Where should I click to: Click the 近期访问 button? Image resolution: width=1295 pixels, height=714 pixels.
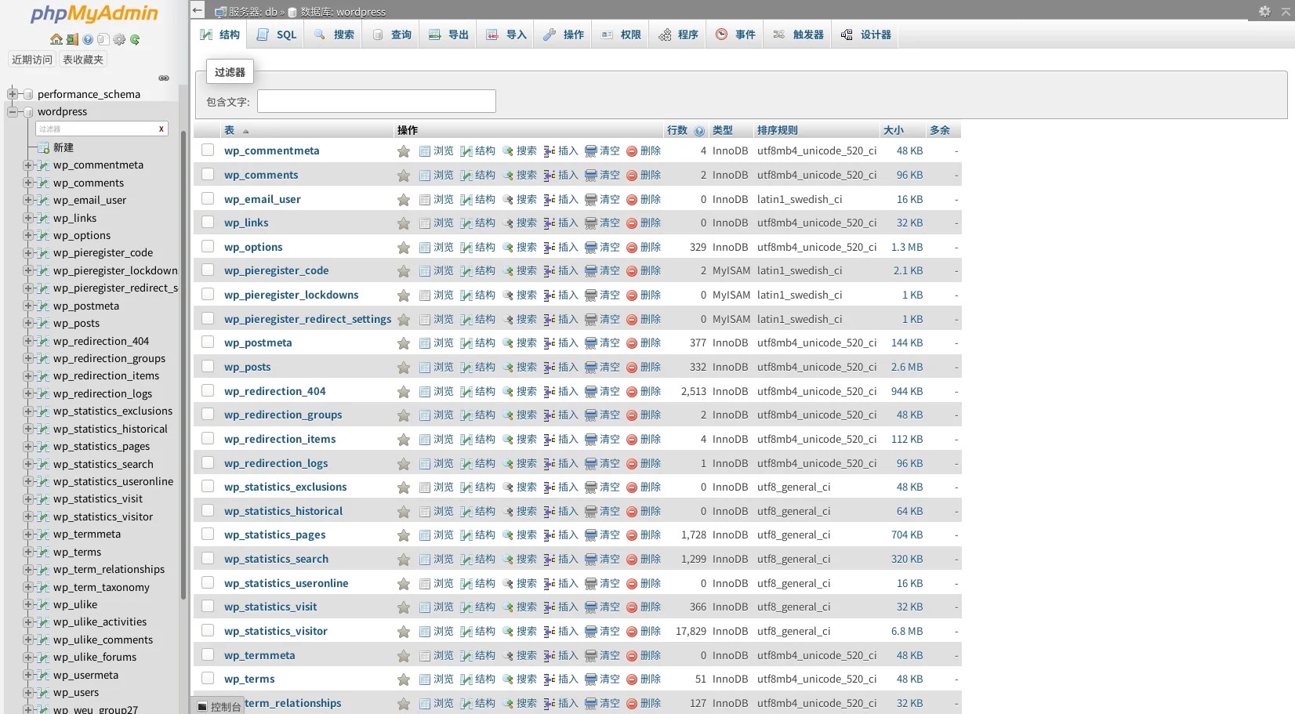[x=32, y=60]
